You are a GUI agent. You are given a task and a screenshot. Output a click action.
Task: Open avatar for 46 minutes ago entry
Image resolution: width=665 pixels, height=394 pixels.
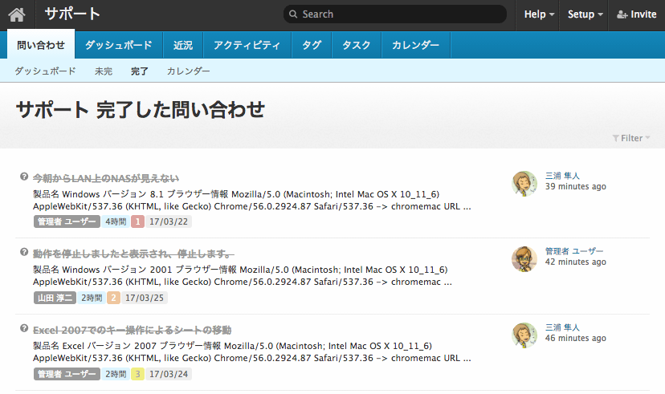(x=524, y=335)
